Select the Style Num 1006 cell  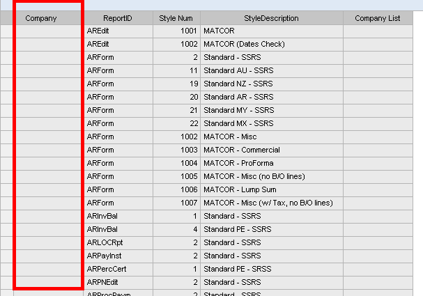[177, 189]
